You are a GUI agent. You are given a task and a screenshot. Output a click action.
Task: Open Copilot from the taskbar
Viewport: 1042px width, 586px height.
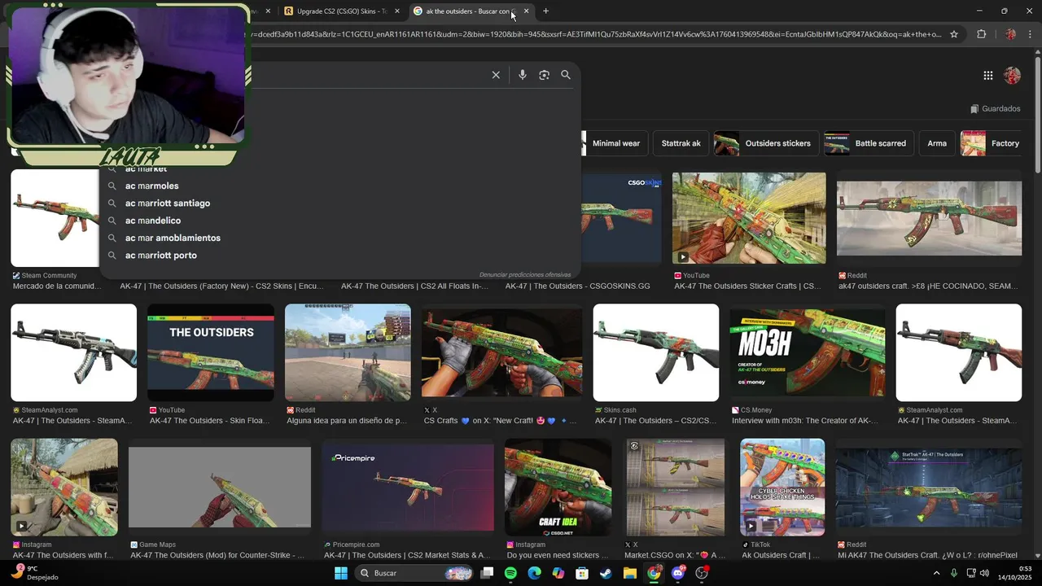click(558, 573)
